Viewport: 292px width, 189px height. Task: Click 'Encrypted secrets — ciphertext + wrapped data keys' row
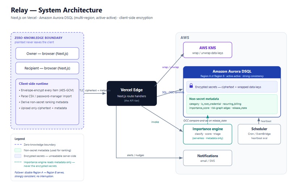click(232, 87)
